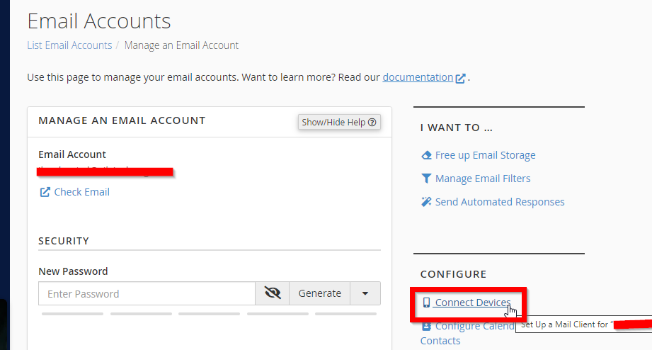652x350 pixels.
Task: Click the Generate password button
Action: point(320,293)
